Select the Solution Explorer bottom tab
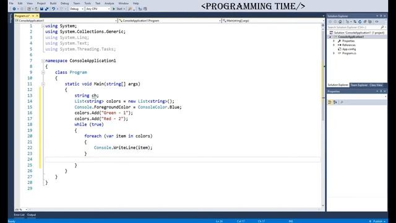The width and height of the screenshot is (396, 223). [338, 85]
